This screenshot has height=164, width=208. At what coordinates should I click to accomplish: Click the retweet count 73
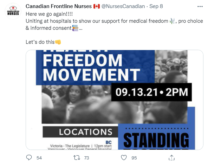click(x=86, y=158)
